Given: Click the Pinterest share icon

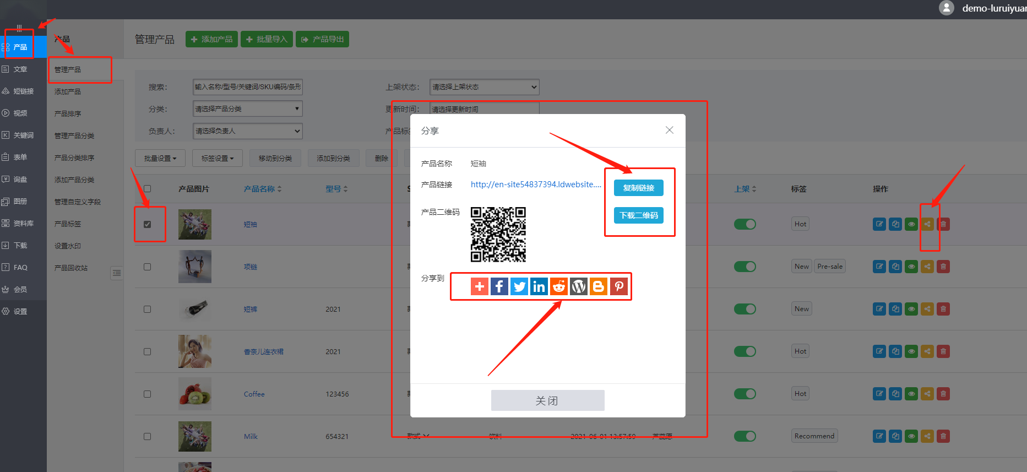Looking at the screenshot, I should 618,286.
